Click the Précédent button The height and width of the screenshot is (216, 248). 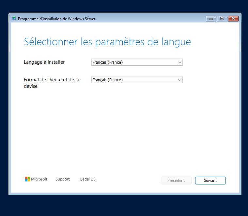point(176,181)
